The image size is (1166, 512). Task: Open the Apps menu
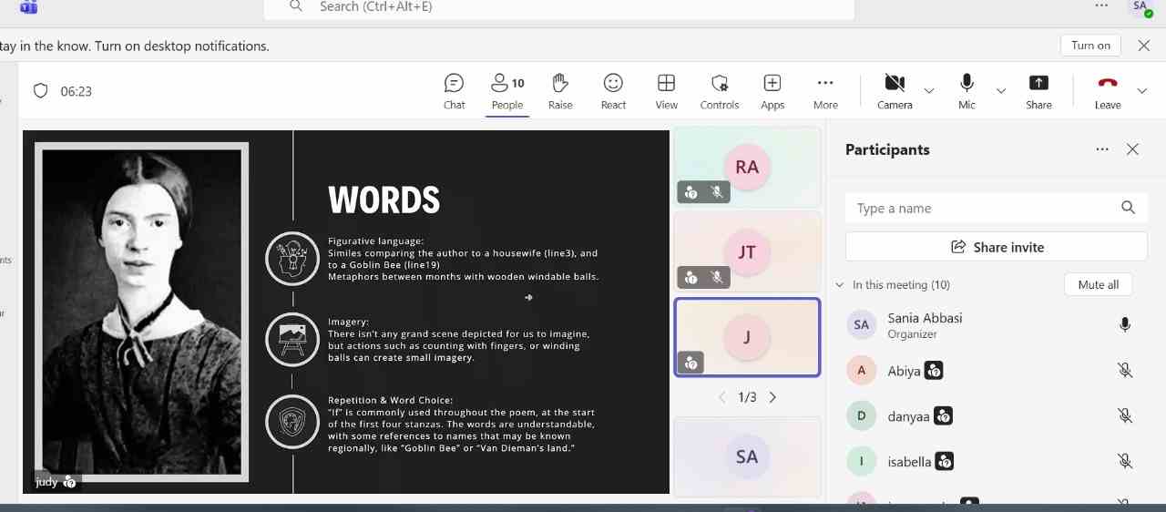[x=772, y=91]
